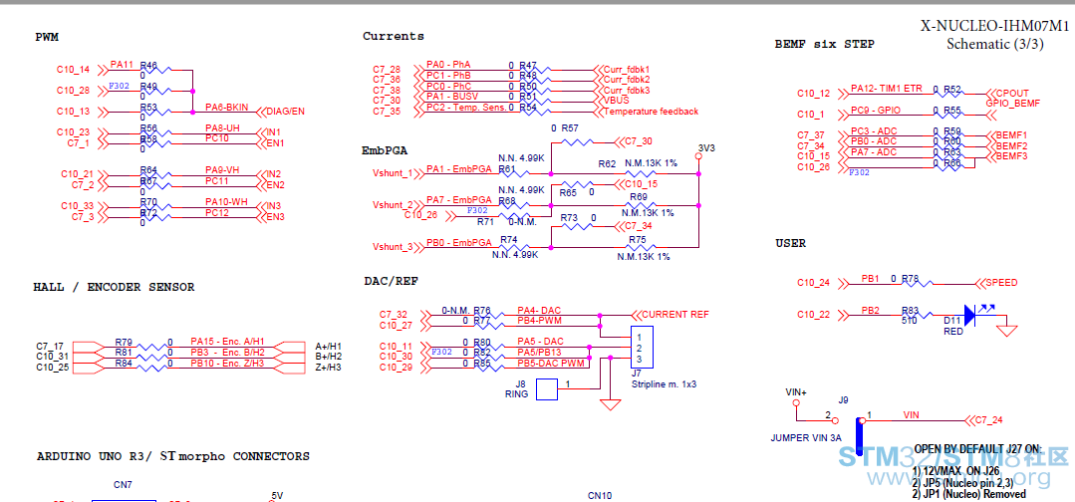Select the J8 RING connector box
This screenshot has width=1075, height=502.
click(546, 390)
